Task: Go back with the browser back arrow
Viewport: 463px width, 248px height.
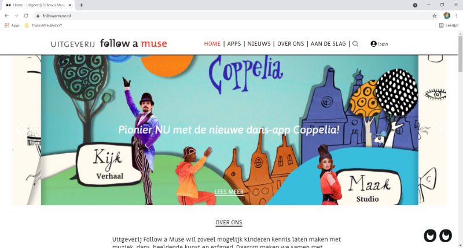Action: pyautogui.click(x=6, y=16)
